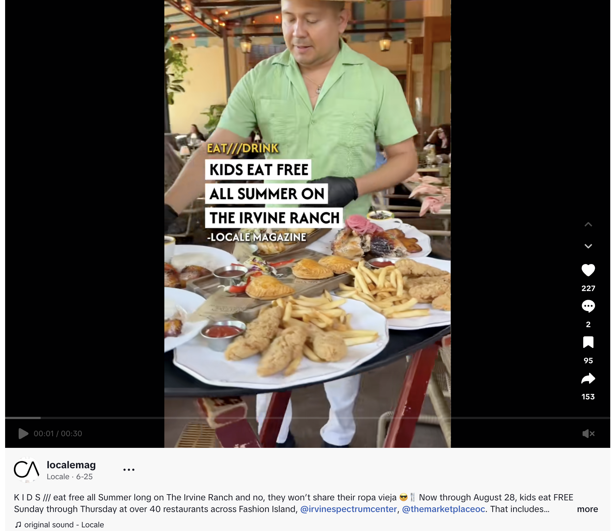Save video with the bookmark icon
This screenshot has width=615, height=531.
coord(588,342)
